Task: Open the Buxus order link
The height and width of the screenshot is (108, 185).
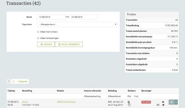Action: [x=25, y=102]
